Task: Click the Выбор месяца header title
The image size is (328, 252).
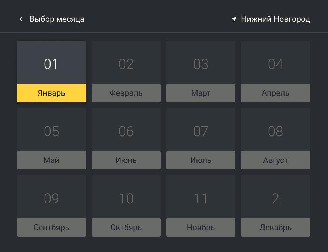Action: point(57,19)
